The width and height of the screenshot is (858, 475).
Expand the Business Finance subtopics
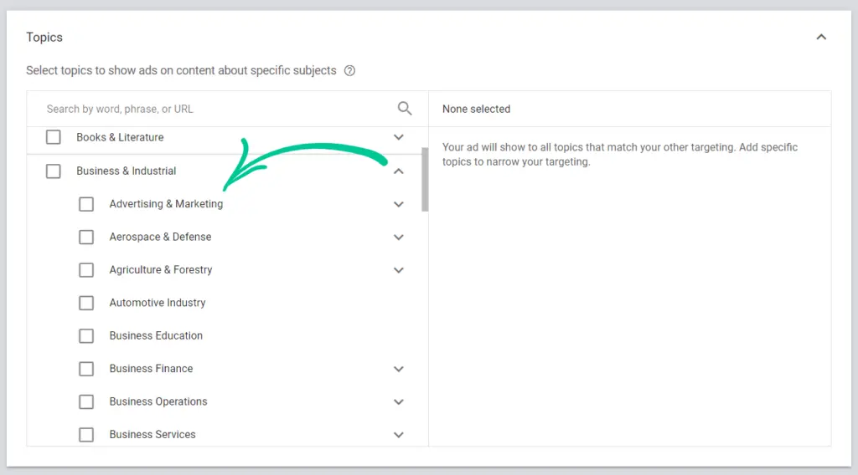[x=399, y=369]
